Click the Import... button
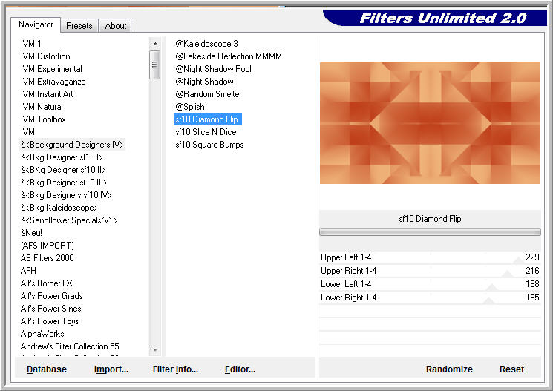Screen dimensions: 553x391 111,369
